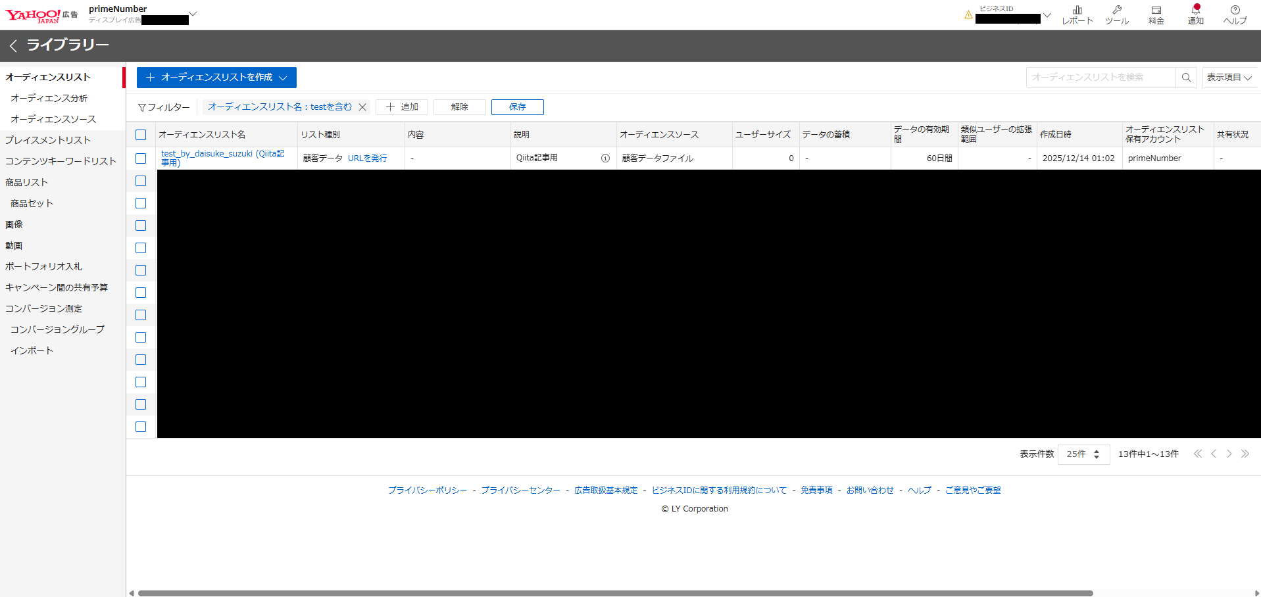Click the search magnifier icon
The image size is (1261, 597).
1186,78
